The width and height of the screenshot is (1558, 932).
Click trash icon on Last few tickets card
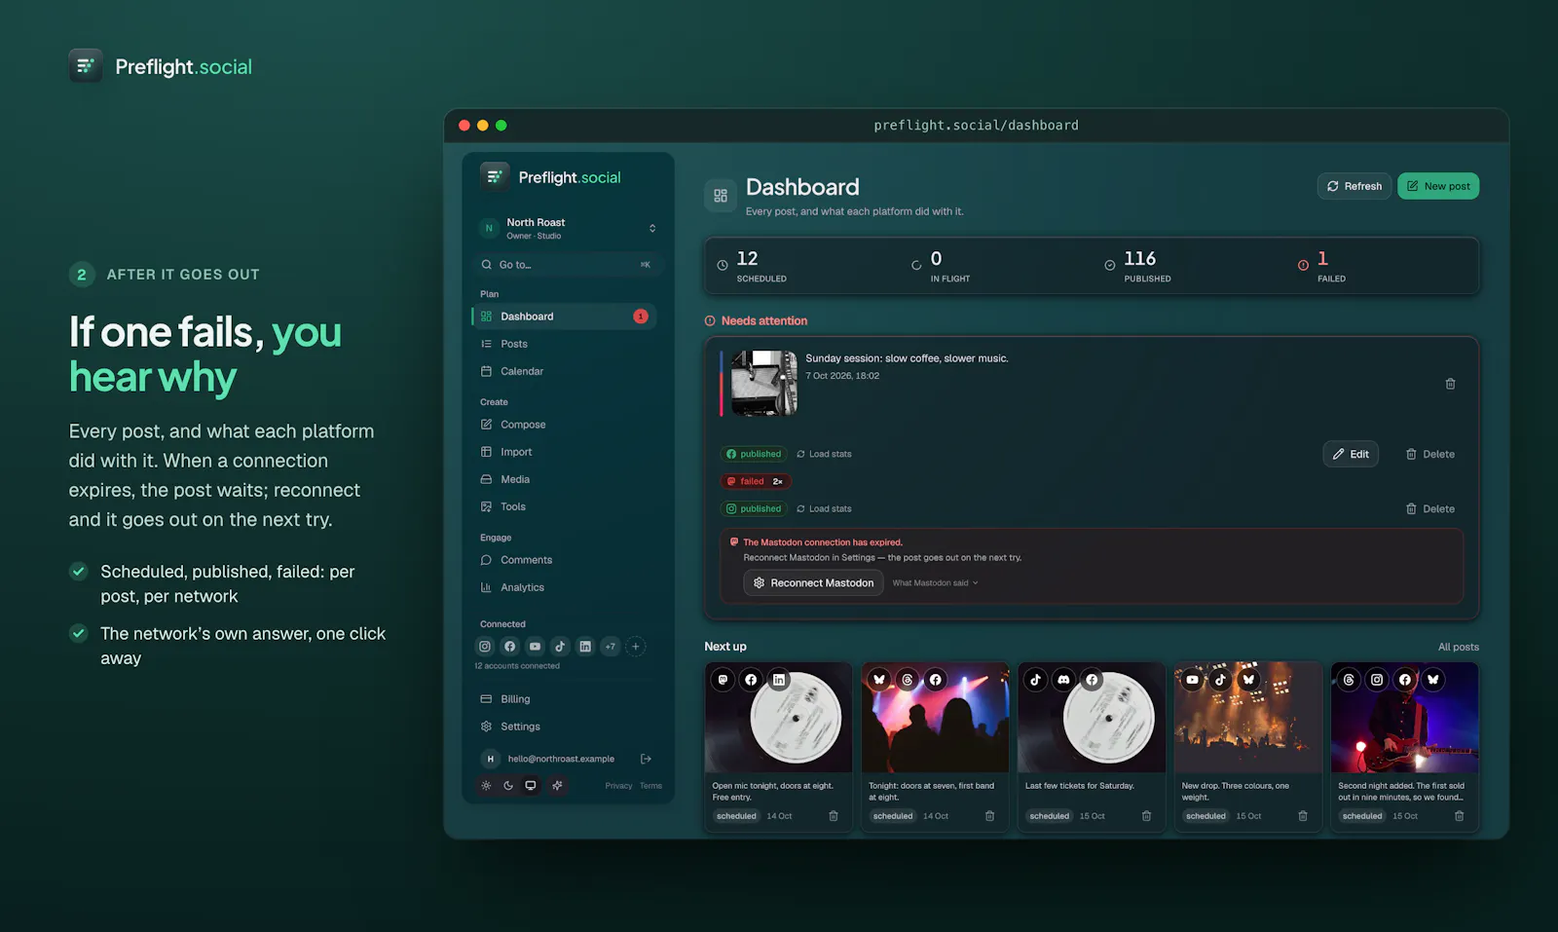point(1146,816)
